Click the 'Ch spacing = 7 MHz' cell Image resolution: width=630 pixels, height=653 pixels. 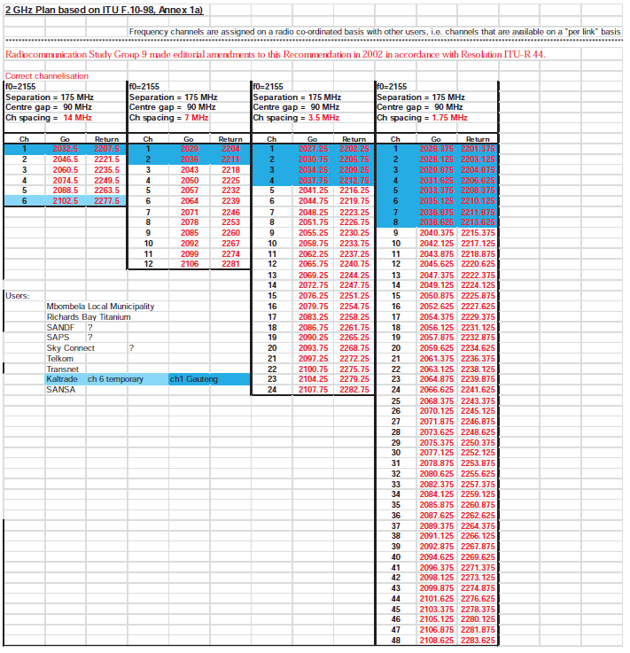click(x=168, y=118)
